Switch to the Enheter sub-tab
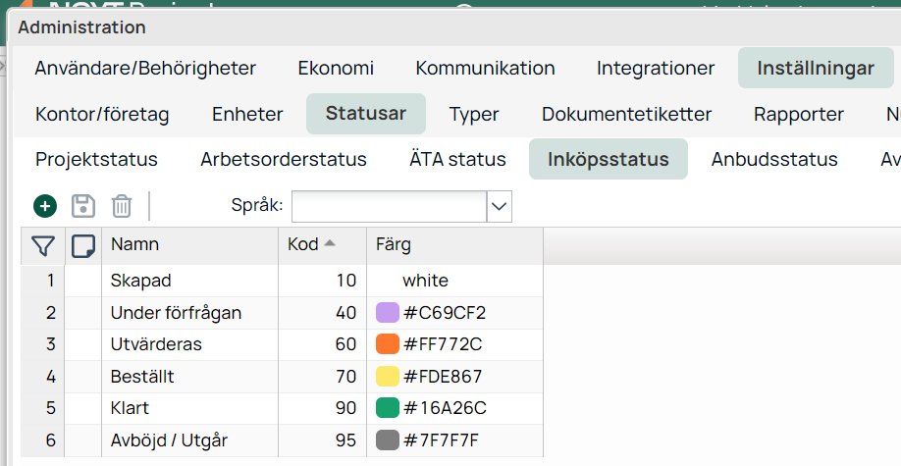 (x=247, y=114)
